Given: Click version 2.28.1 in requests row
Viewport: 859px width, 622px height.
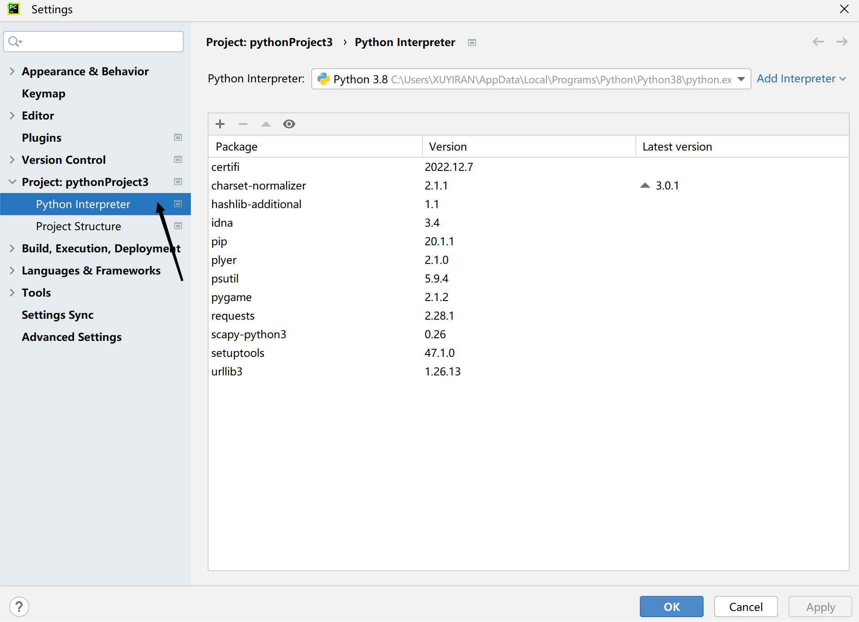Looking at the screenshot, I should pos(439,316).
